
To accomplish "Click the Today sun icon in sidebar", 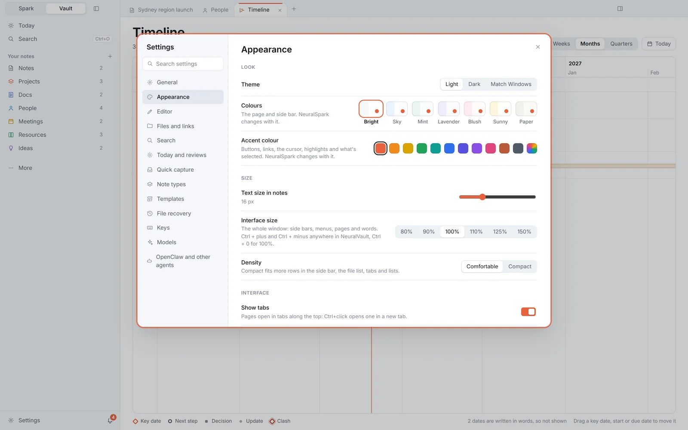I will tap(11, 25).
